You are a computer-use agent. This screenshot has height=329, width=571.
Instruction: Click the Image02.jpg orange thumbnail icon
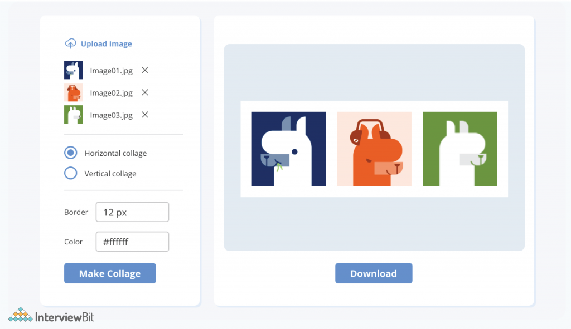(x=73, y=92)
